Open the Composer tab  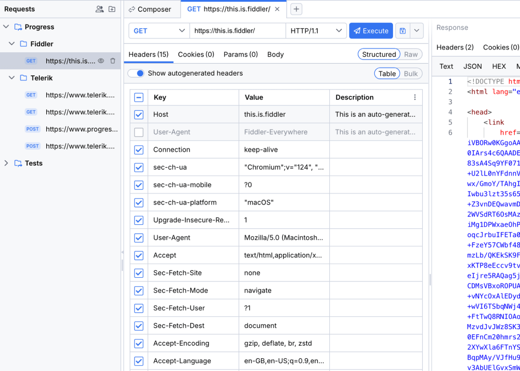coord(150,9)
